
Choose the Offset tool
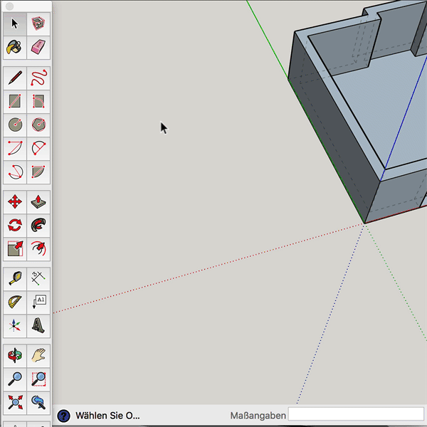(38, 249)
